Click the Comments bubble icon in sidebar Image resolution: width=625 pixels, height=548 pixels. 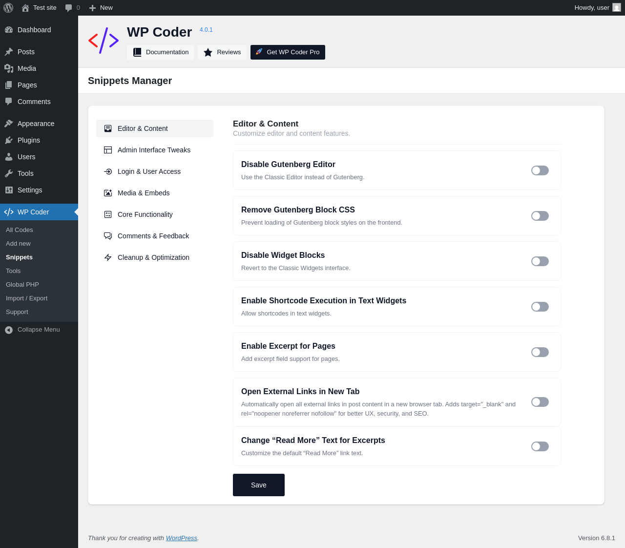(x=9, y=102)
